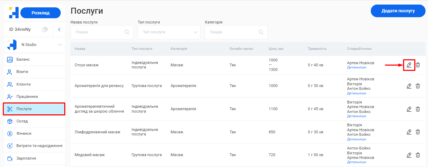Open Детальніше link for Медовий масаж
Image resolution: width=428 pixels, height=167 pixels.
[356, 162]
